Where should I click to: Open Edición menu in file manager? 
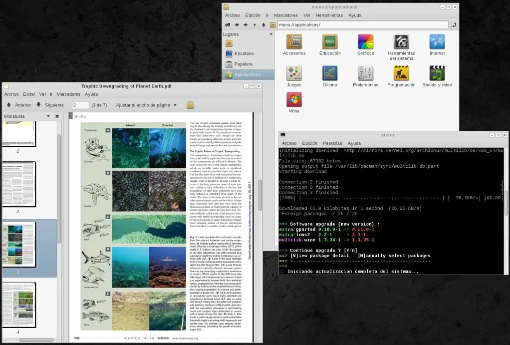point(253,15)
